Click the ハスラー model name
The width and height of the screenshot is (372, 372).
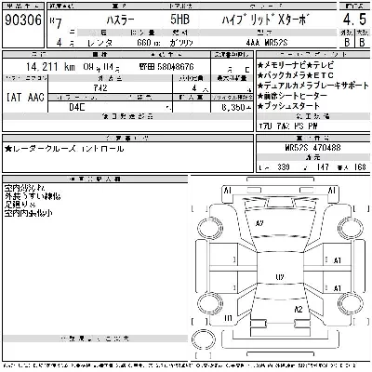point(120,20)
